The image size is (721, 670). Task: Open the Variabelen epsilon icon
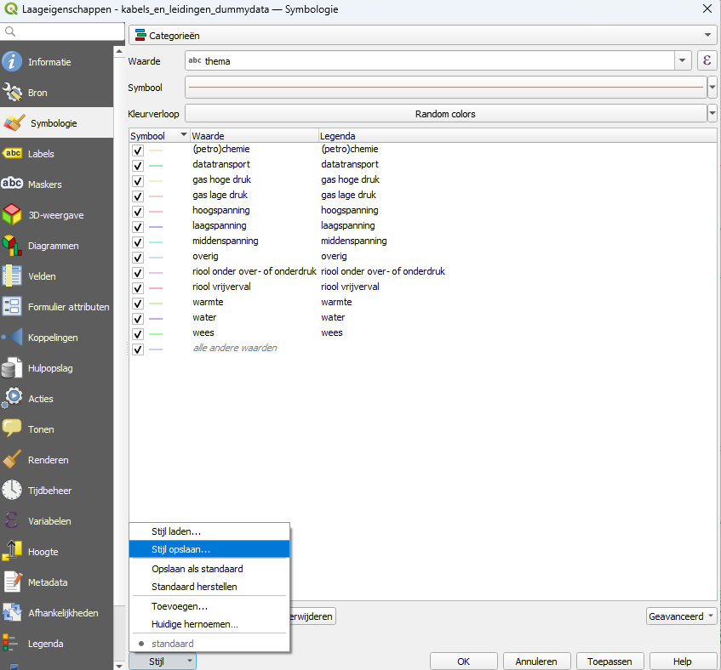pos(12,520)
